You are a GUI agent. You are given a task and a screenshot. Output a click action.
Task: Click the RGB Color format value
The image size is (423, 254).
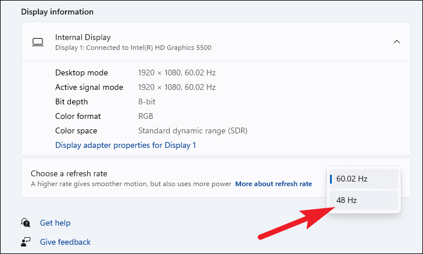(x=146, y=116)
